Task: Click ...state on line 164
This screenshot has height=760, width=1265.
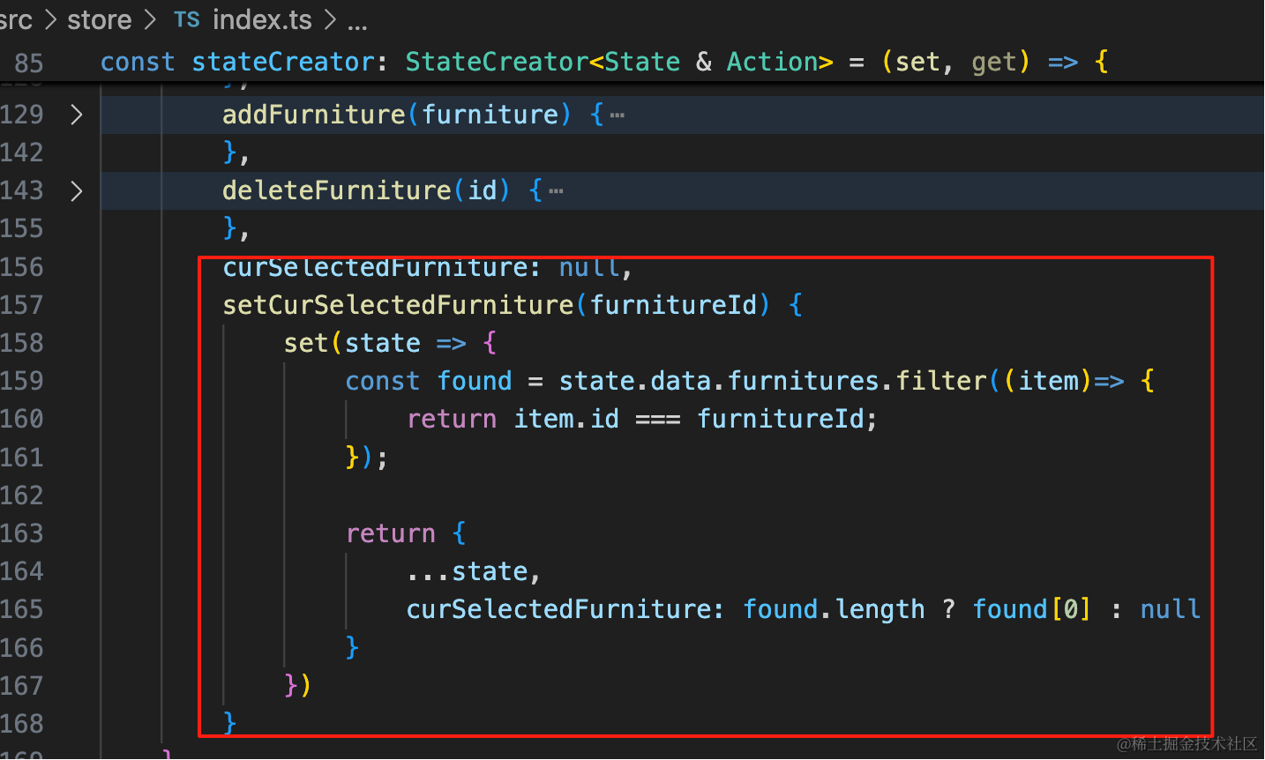Action: (468, 571)
